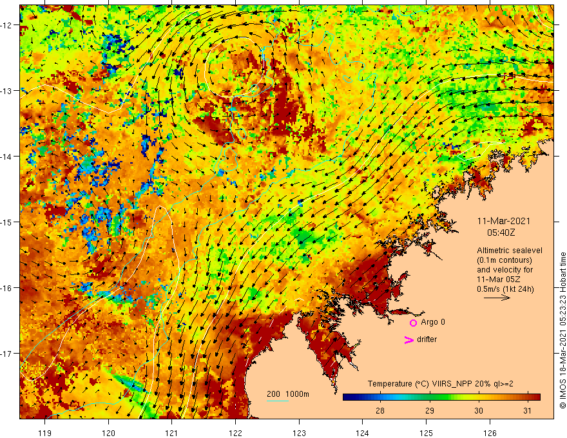Screen dimensions: 567x438
Task: Click the '122' longitude axis label
Action: (x=235, y=433)
